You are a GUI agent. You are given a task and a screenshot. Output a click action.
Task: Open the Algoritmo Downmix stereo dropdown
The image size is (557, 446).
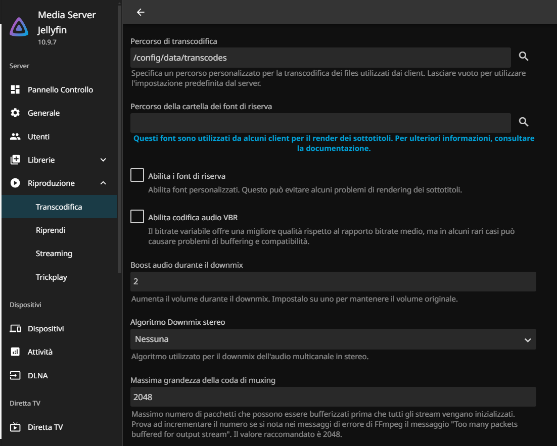click(x=333, y=339)
